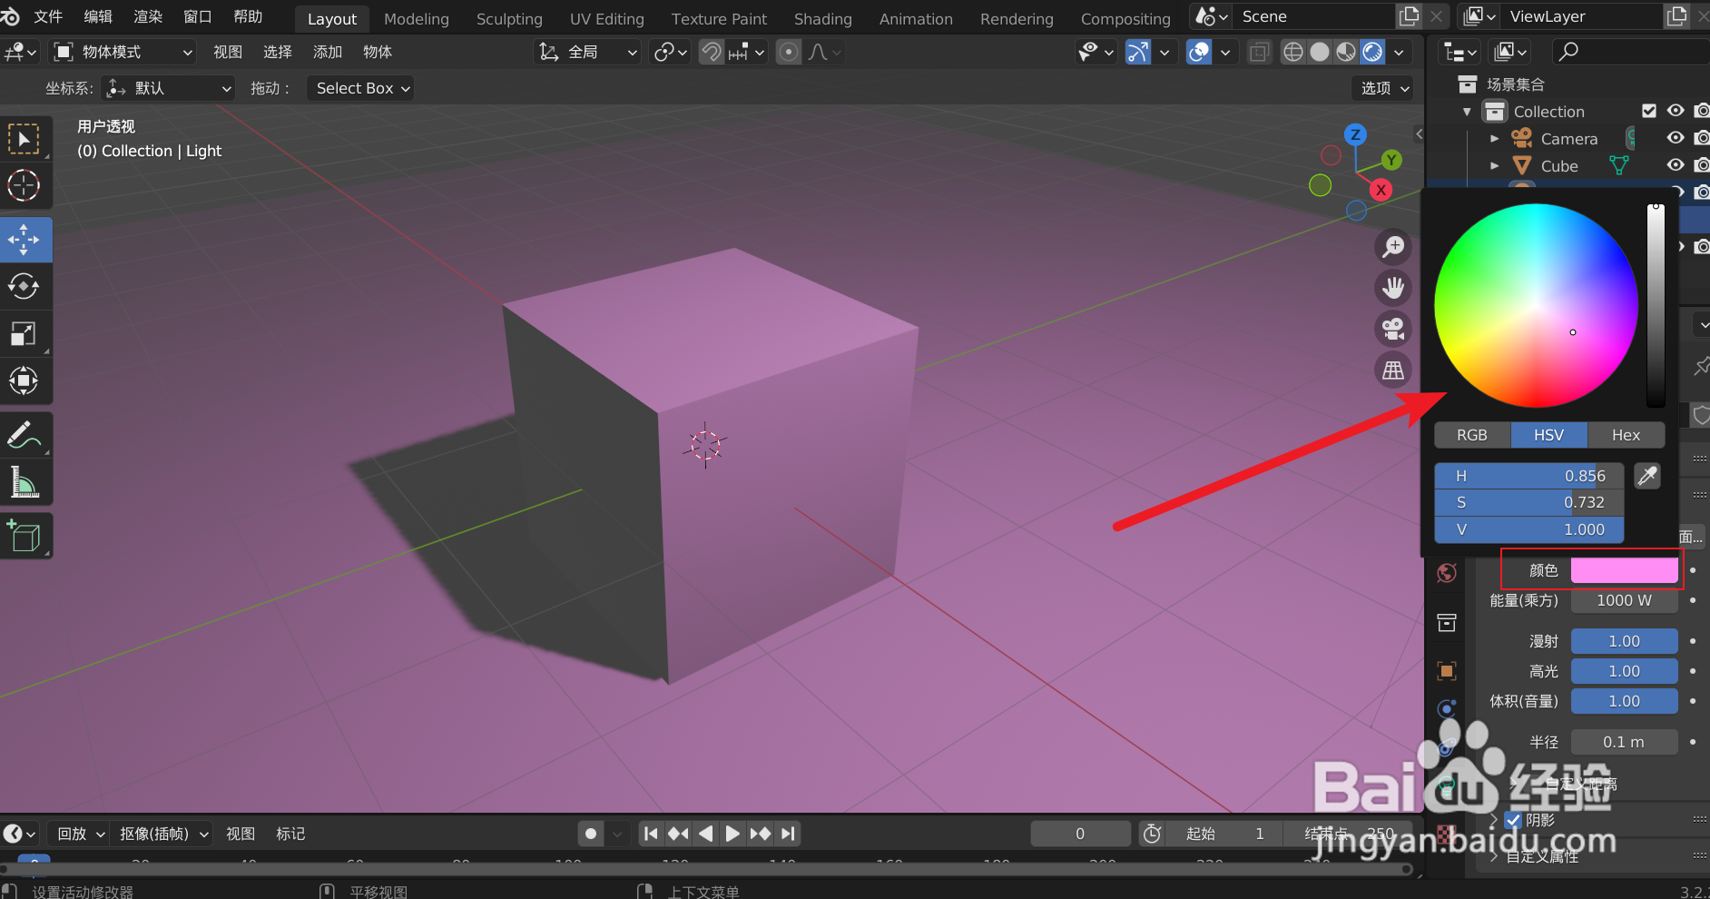Toggle show gizmo button
The height and width of the screenshot is (899, 1710).
pos(1138,53)
